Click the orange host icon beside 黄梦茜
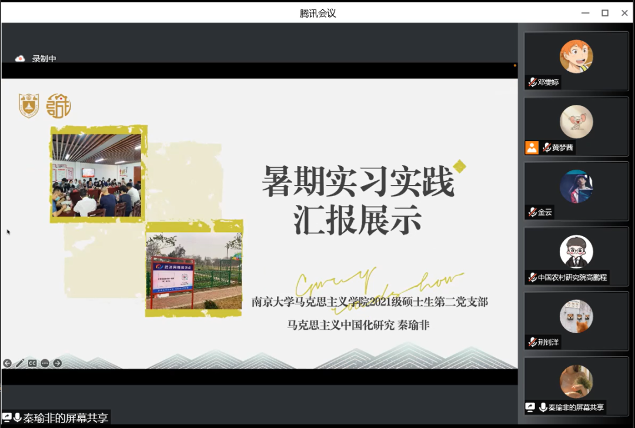This screenshot has height=428, width=635. pos(532,148)
